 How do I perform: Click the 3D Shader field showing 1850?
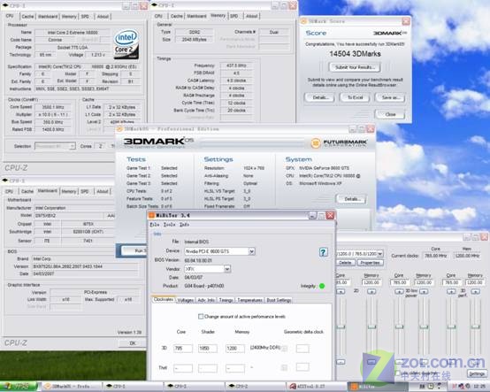tap(208, 349)
